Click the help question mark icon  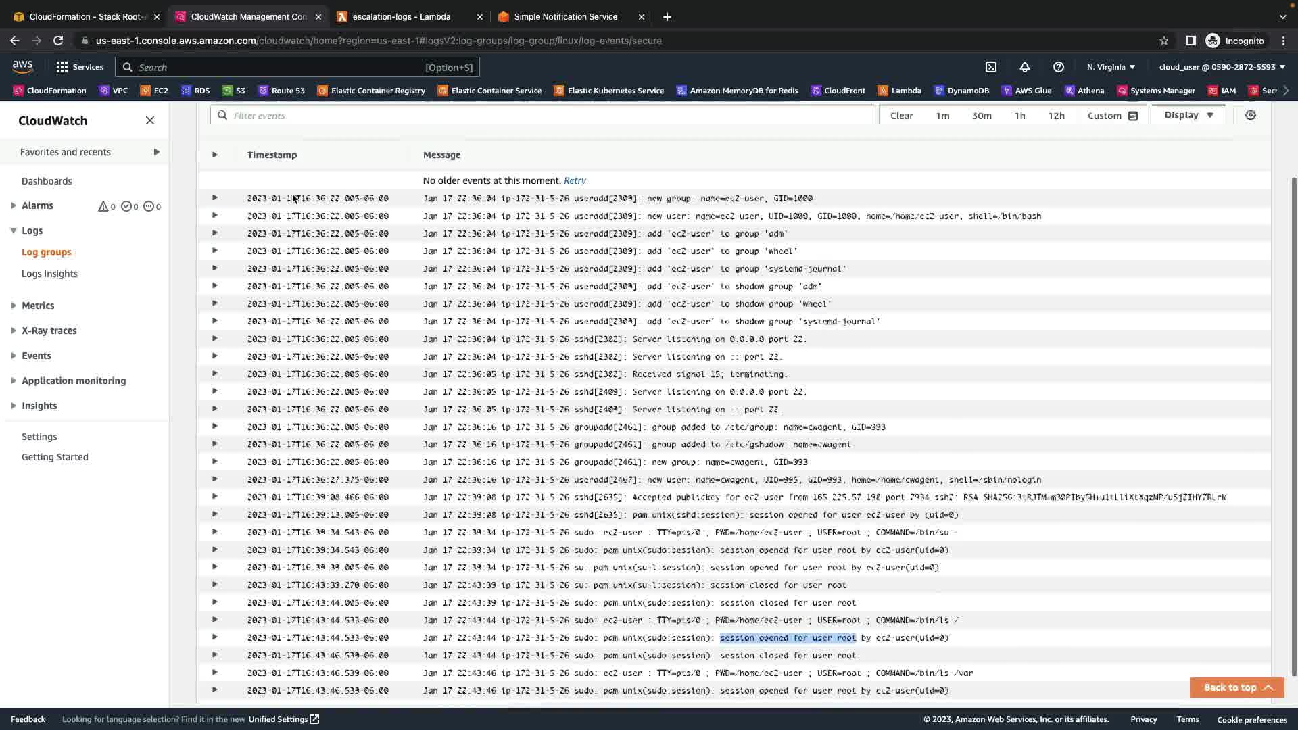point(1059,67)
